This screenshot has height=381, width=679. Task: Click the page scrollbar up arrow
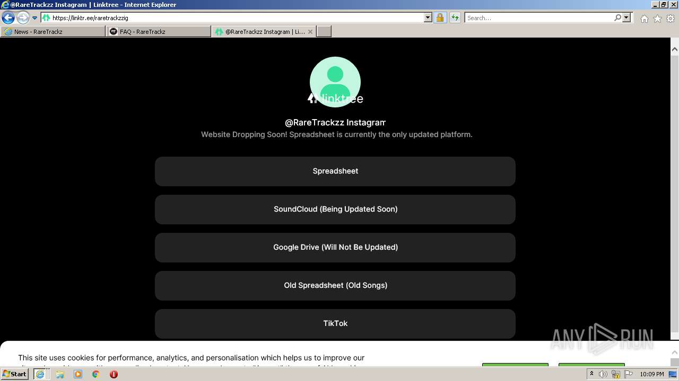pos(675,49)
